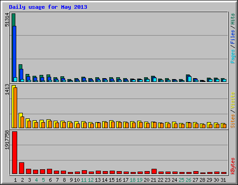
Task: Click green weekend day 19 label
Action: (x=139, y=180)
